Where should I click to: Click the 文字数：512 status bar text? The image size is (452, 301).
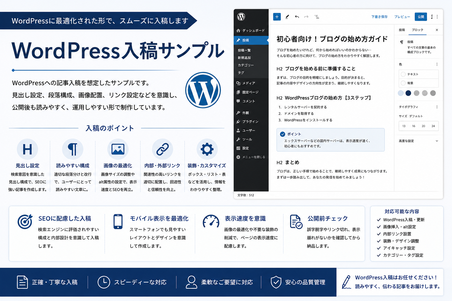pyautogui.click(x=246, y=195)
